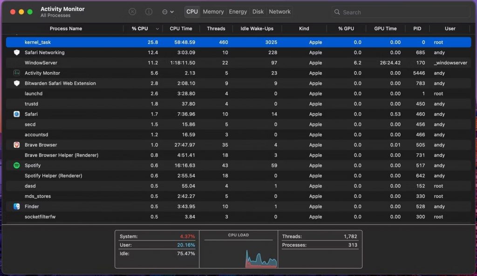This screenshot has width=477, height=276.
Task: Click the CPU Load graph
Action: 238,254
